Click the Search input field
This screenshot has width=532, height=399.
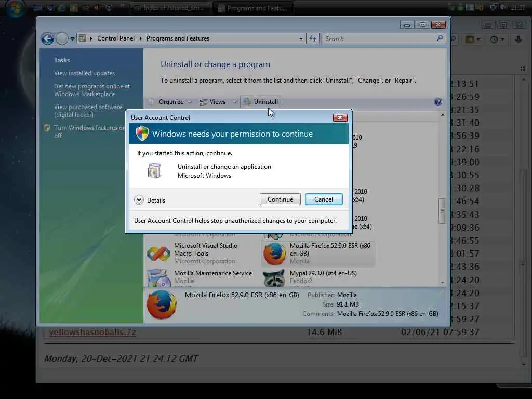tap(379, 38)
